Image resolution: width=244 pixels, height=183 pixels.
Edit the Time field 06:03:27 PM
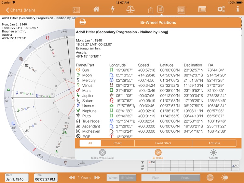point(46,177)
